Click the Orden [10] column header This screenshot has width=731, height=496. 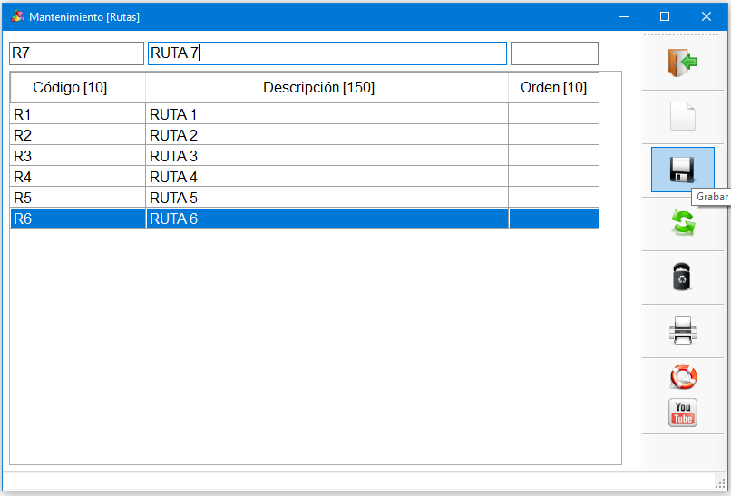pos(554,88)
